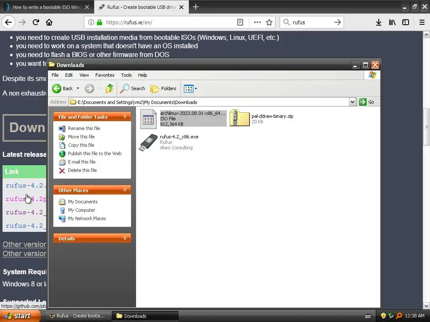Open the Firefox hamburger menu
The height and width of the screenshot is (322, 430).
(422, 22)
